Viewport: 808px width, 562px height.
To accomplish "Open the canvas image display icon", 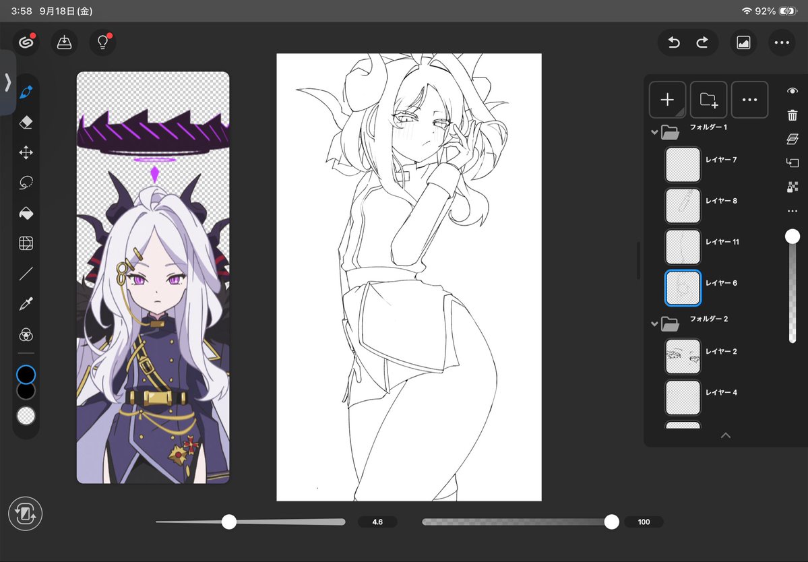I will coord(743,42).
